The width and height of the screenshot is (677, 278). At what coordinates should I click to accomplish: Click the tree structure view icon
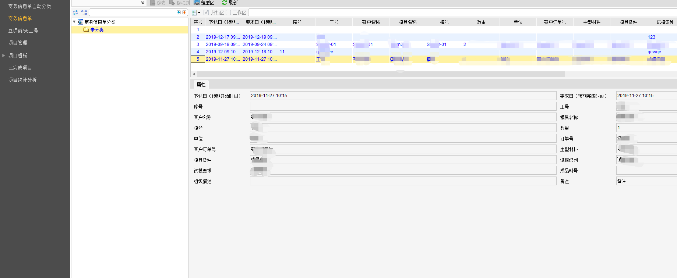point(84,13)
